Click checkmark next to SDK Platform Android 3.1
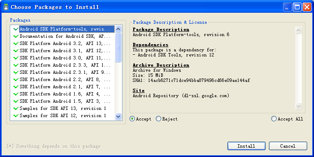The height and width of the screenshot is (157, 314). [x=16, y=50]
